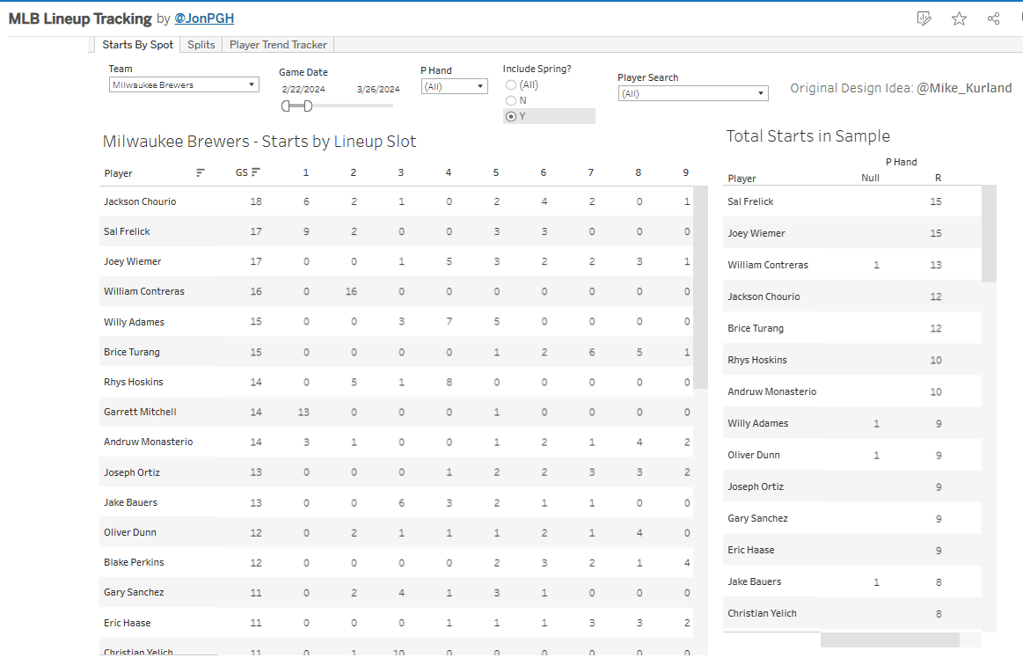Select Jackson Chourio in the lineup table
This screenshot has height=658, width=1023.
point(140,201)
